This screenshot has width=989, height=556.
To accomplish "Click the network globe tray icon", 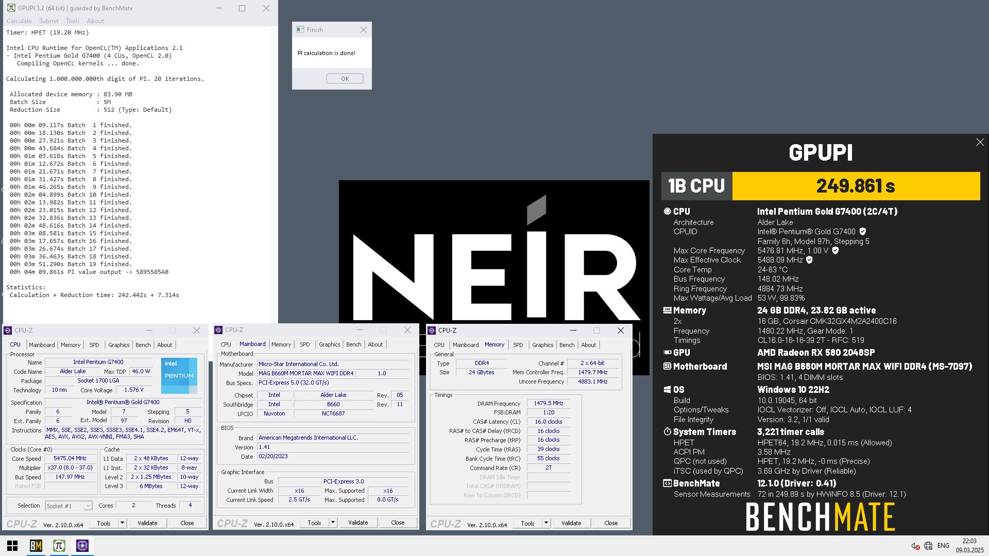I will [x=928, y=546].
